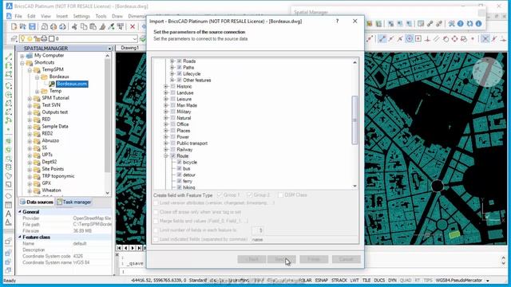Viewport: 511px width, 287px height.
Task: Click the blue question-mark help icon
Action: tap(460, 24)
